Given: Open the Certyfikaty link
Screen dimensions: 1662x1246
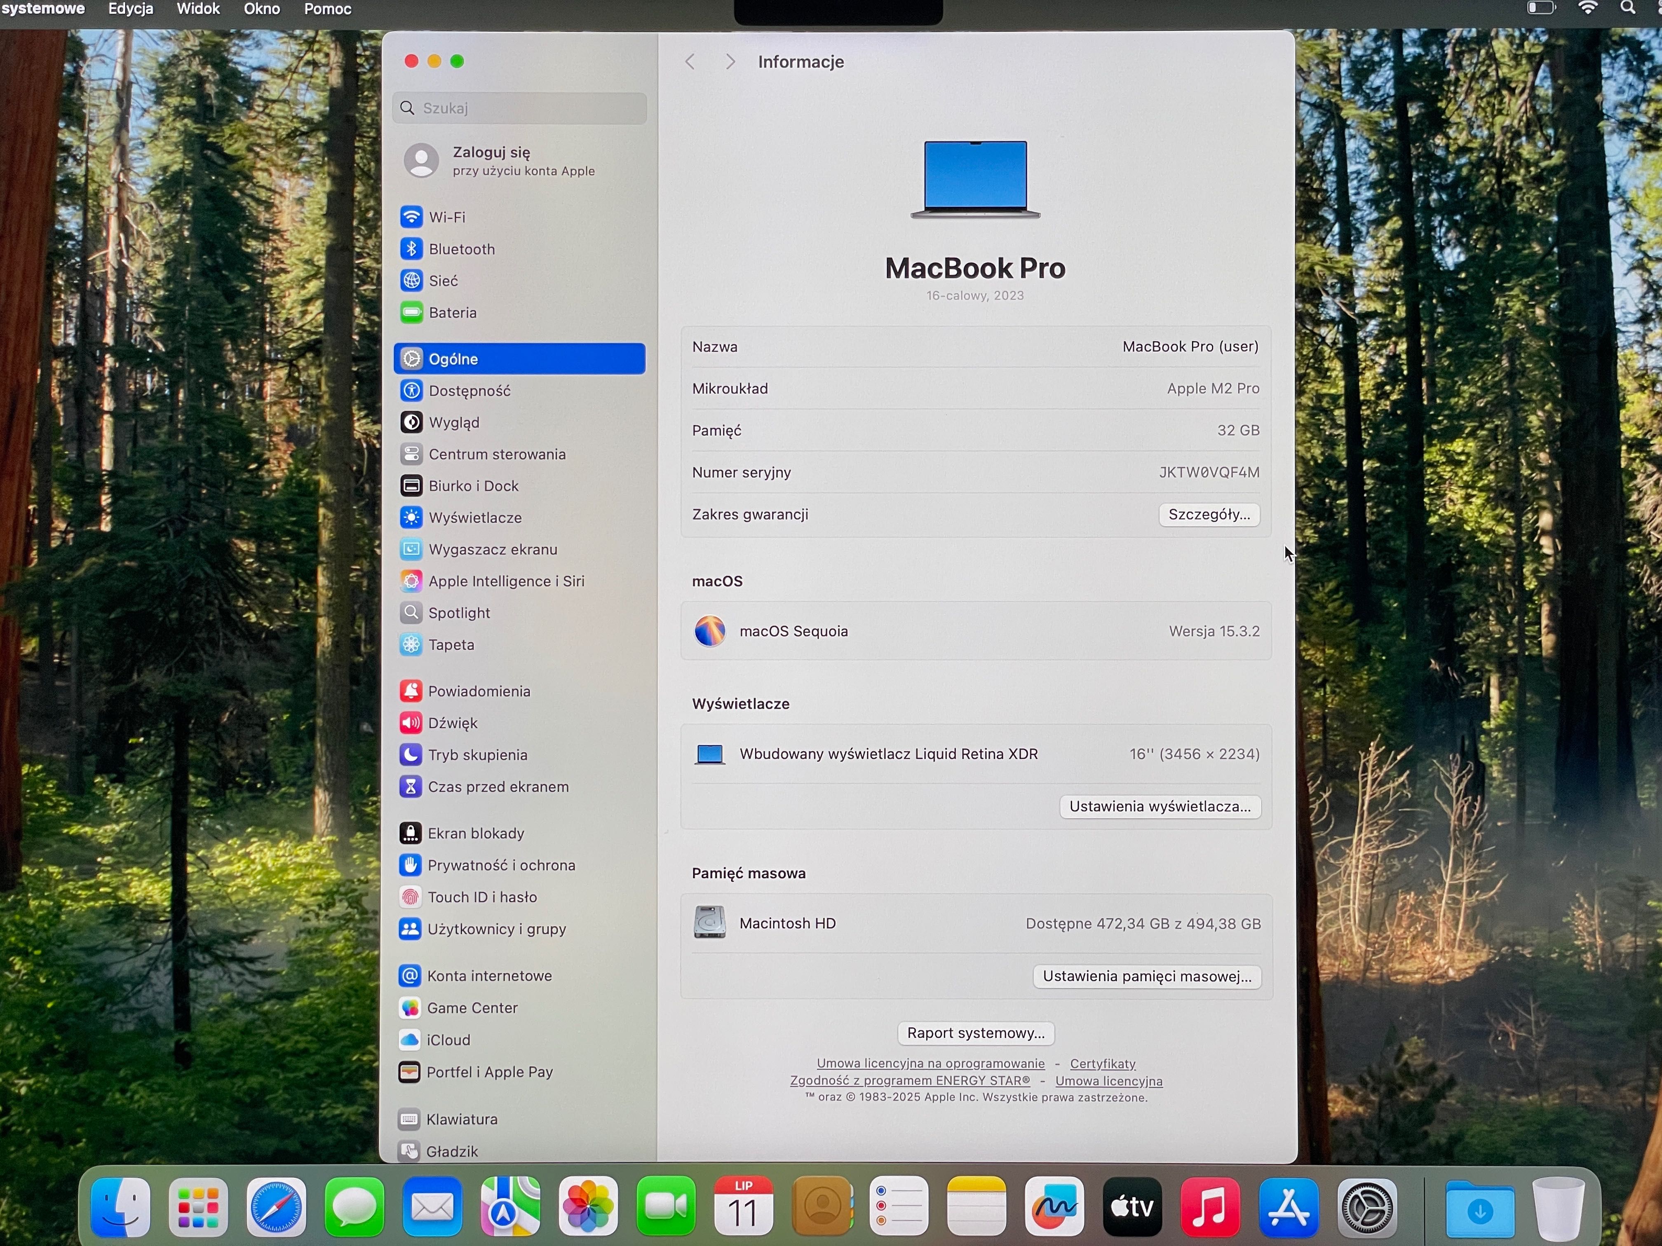Looking at the screenshot, I should (1102, 1063).
